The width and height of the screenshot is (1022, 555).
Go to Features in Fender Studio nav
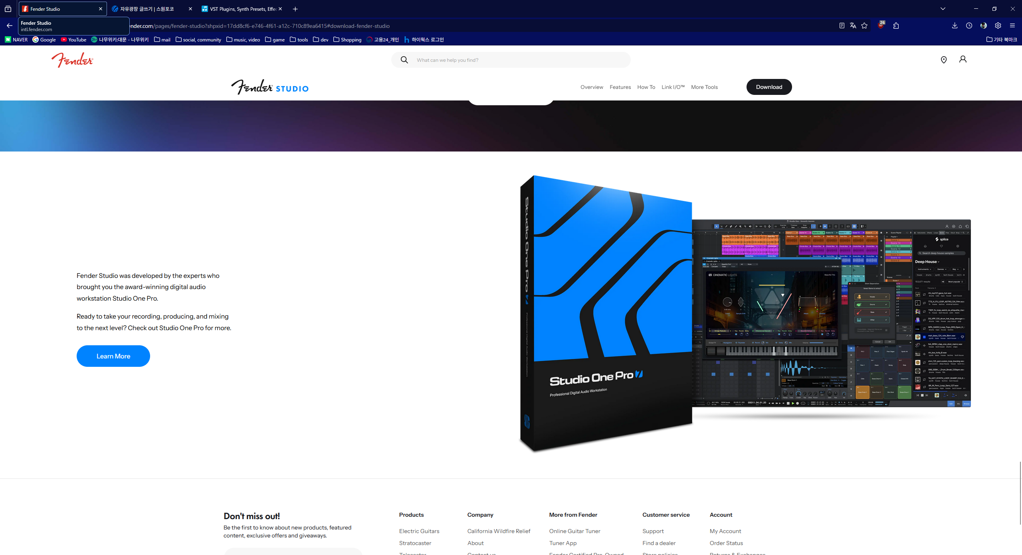(x=620, y=87)
